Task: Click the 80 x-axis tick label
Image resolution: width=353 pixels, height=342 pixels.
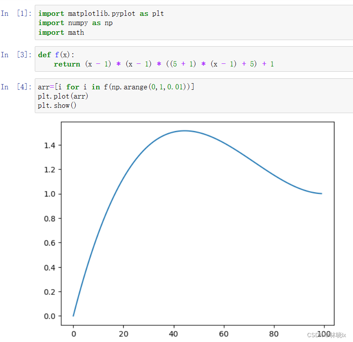Action: [x=274, y=334]
